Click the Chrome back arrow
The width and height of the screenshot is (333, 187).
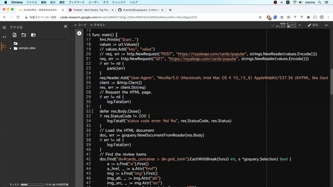(5, 17)
